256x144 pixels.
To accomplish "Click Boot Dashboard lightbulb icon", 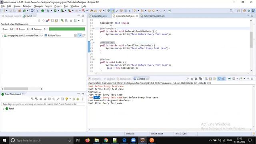I will 67,99.
